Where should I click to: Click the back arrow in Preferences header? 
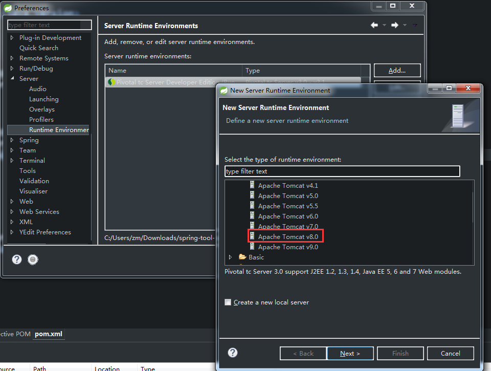click(x=374, y=25)
